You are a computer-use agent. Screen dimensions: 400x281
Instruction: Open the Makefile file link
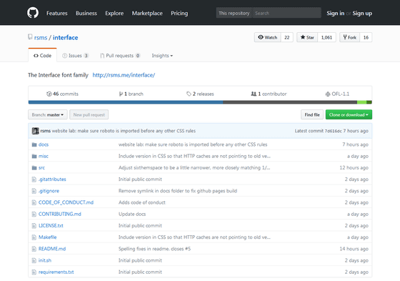click(x=47, y=237)
